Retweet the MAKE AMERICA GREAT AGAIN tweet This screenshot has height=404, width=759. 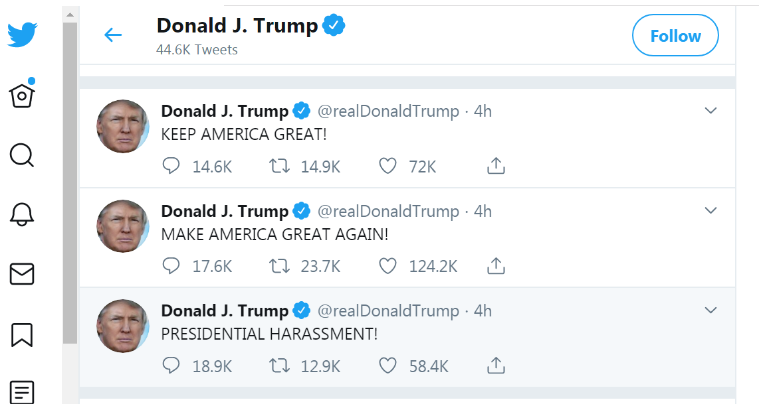pyautogui.click(x=279, y=266)
